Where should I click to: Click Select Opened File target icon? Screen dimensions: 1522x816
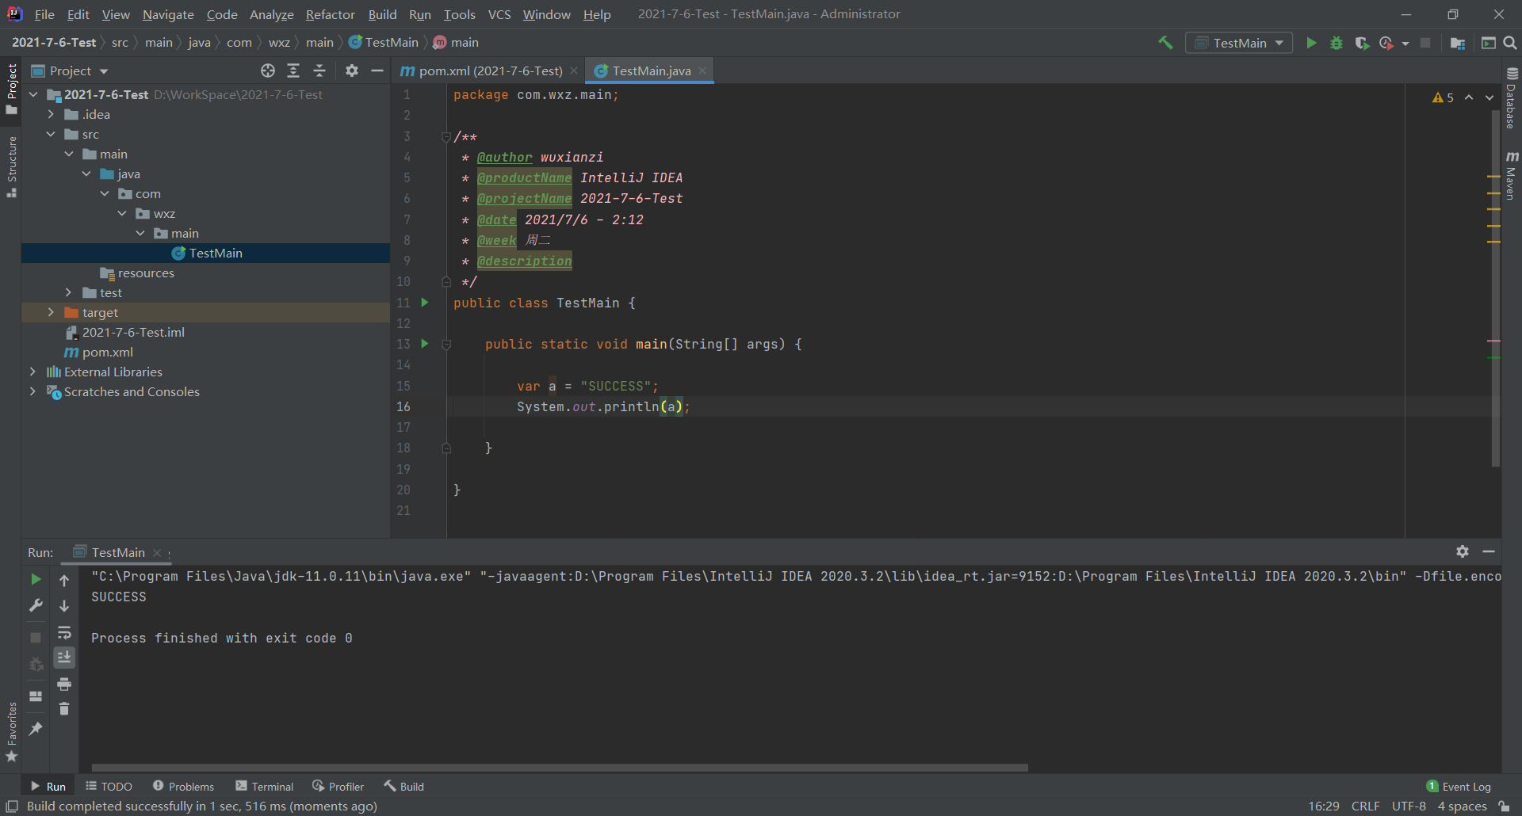[268, 71]
